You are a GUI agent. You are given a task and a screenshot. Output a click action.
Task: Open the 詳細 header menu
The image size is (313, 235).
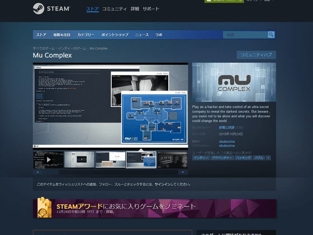135,9
